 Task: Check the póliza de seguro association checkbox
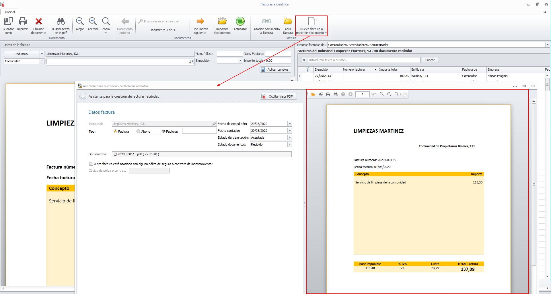(x=91, y=164)
